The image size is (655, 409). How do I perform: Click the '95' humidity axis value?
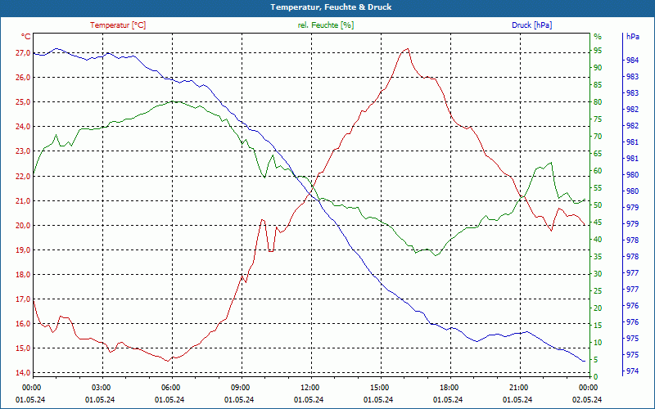598,51
